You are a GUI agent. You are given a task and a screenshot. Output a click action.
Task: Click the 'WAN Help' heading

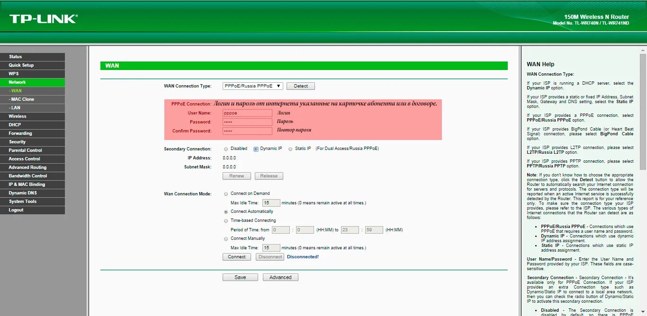[x=540, y=64]
